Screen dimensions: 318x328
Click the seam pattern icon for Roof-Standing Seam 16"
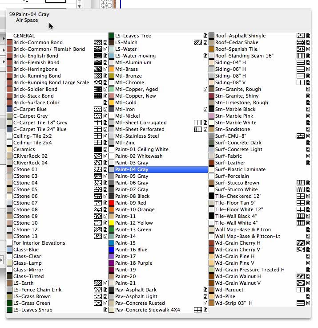click(x=301, y=56)
